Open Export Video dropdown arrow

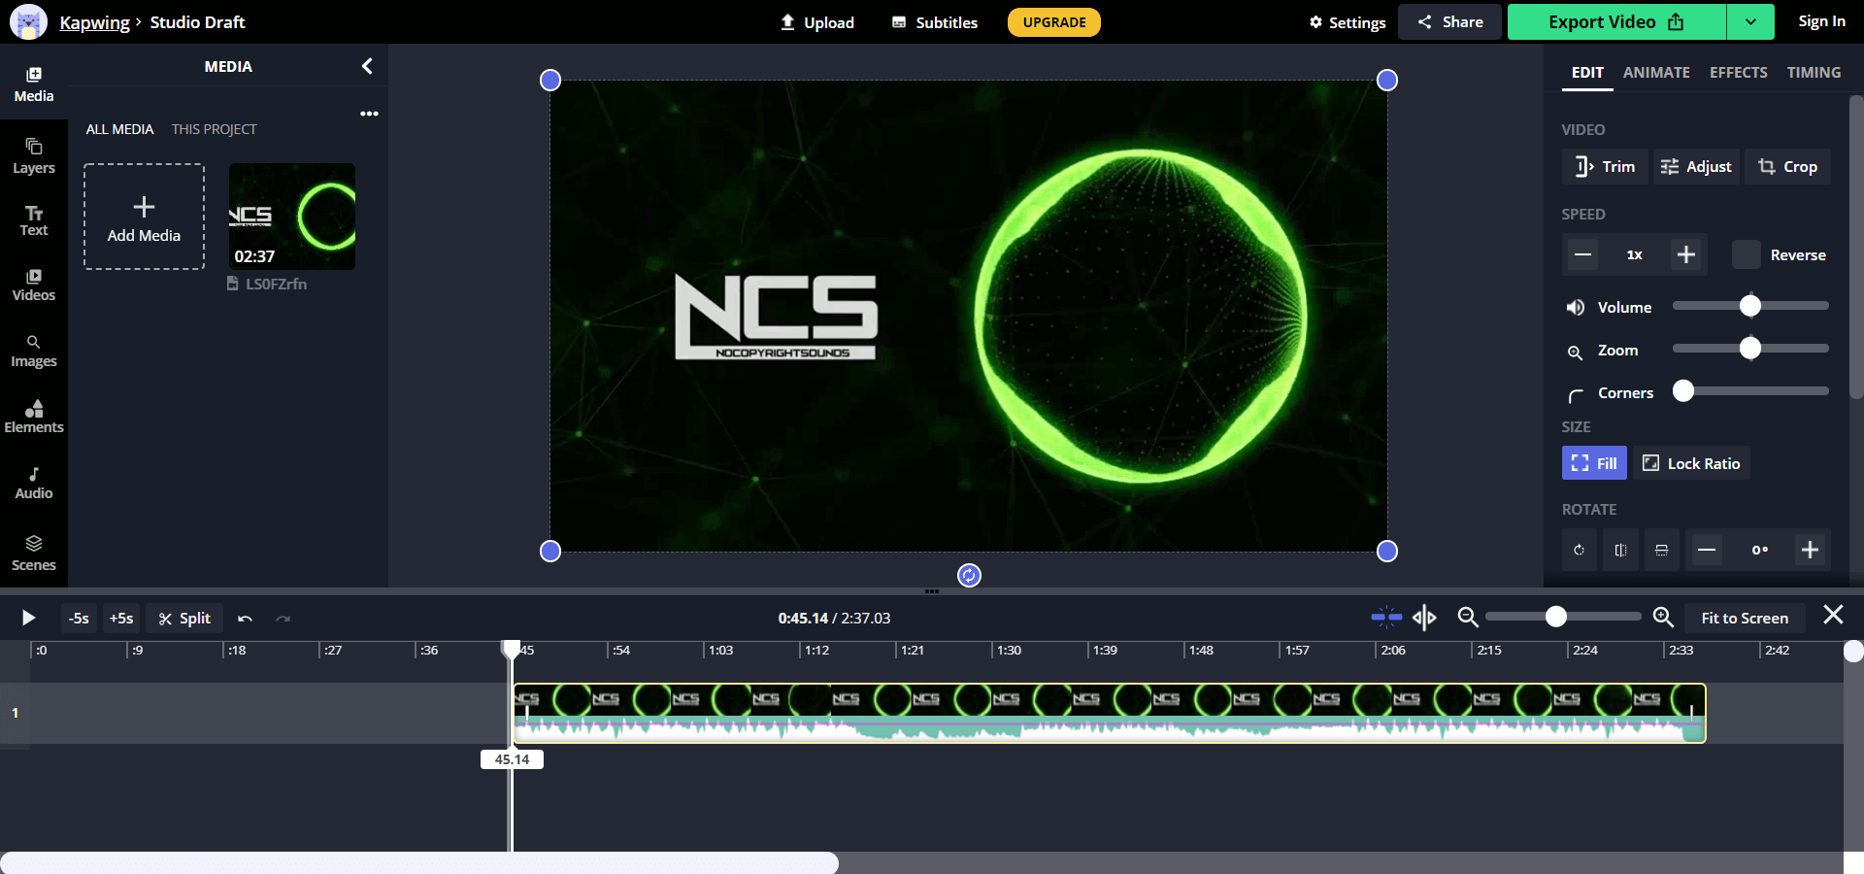click(1750, 21)
